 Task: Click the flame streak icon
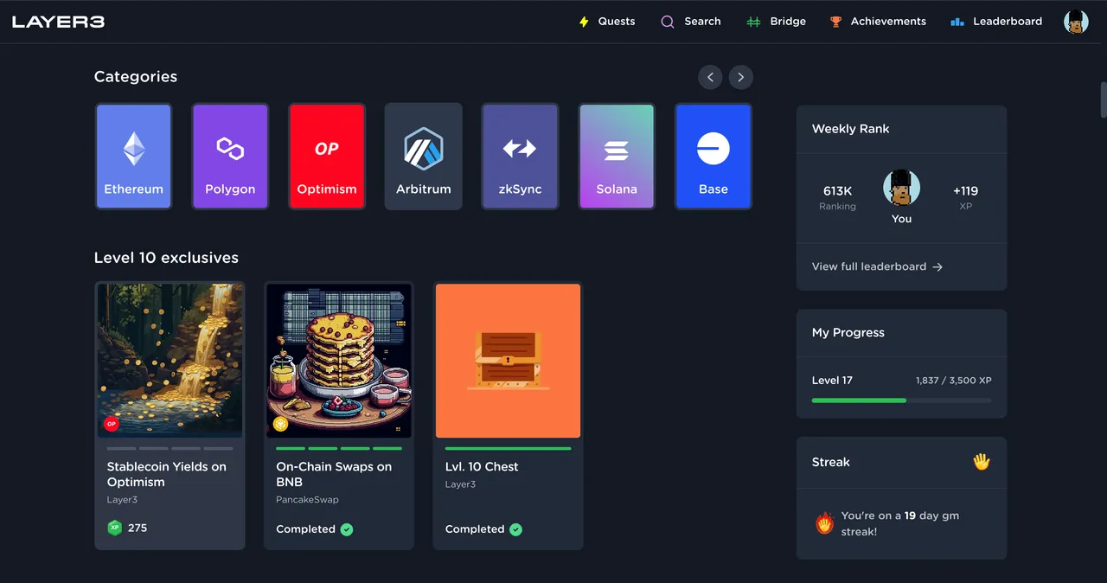coord(824,522)
